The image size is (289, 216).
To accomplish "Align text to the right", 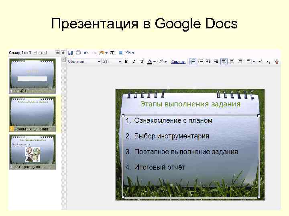I will (x=240, y=62).
